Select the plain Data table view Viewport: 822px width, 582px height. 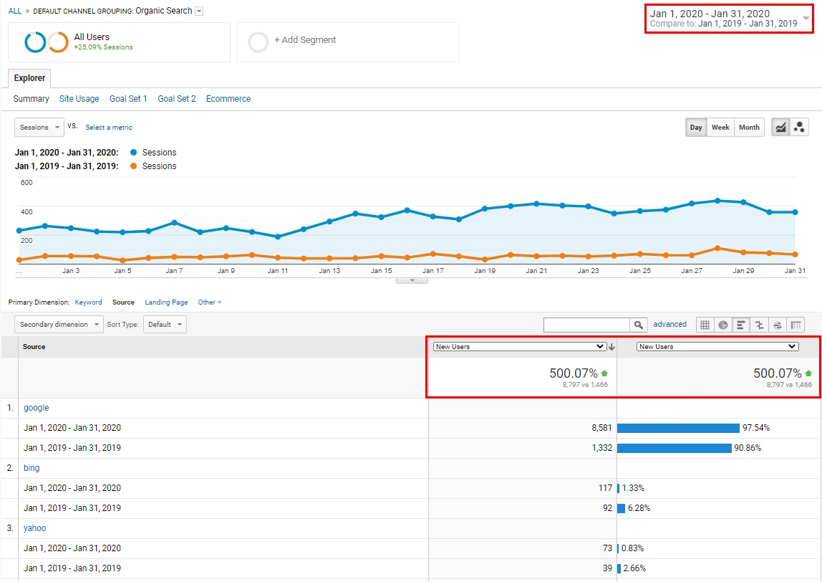705,324
